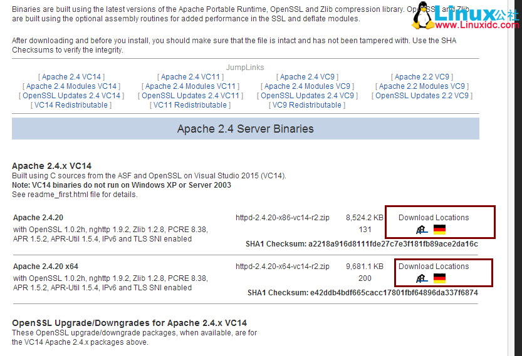Screen dimensions: 522x356
Task: Go to VC14 Redistributable link
Action: (71, 105)
